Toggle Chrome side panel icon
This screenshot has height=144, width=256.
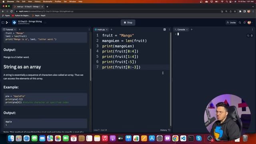point(244,11)
